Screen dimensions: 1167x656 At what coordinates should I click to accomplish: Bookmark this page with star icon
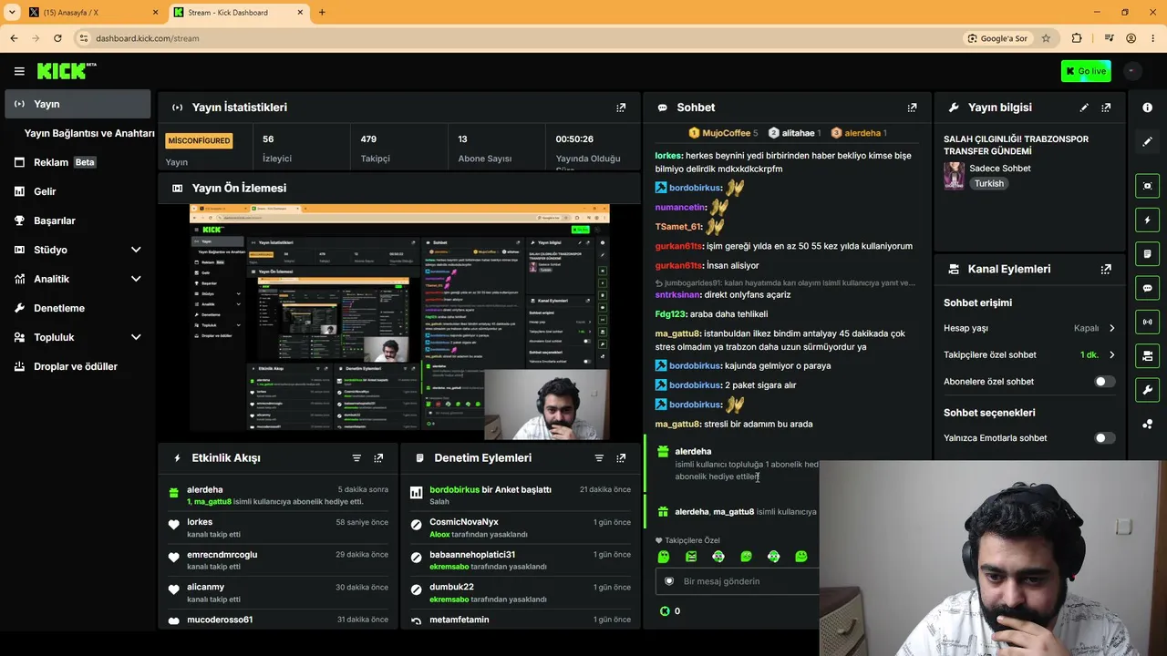coord(1046,38)
